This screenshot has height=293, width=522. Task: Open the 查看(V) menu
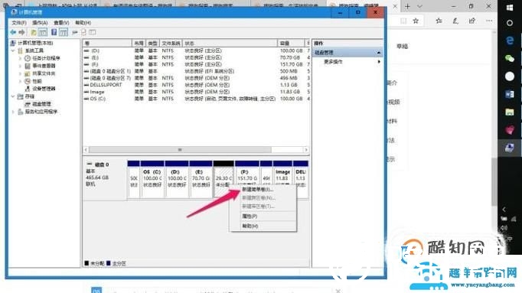pyautogui.click(x=61, y=23)
